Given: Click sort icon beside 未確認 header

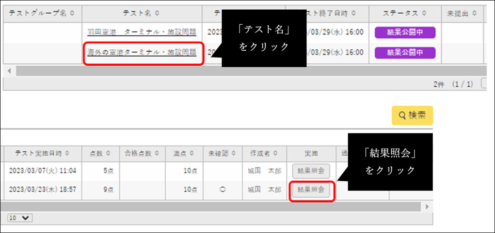Looking at the screenshot, I should coord(234,153).
